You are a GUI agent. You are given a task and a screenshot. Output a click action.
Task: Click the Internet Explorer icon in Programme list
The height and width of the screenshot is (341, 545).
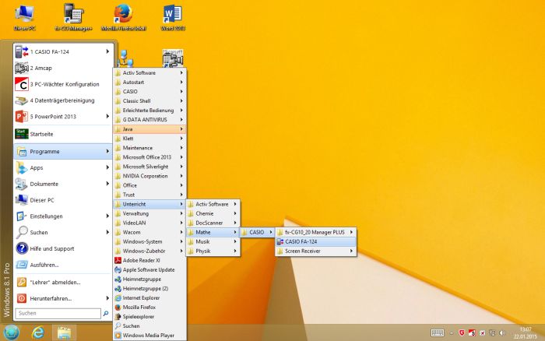118,298
